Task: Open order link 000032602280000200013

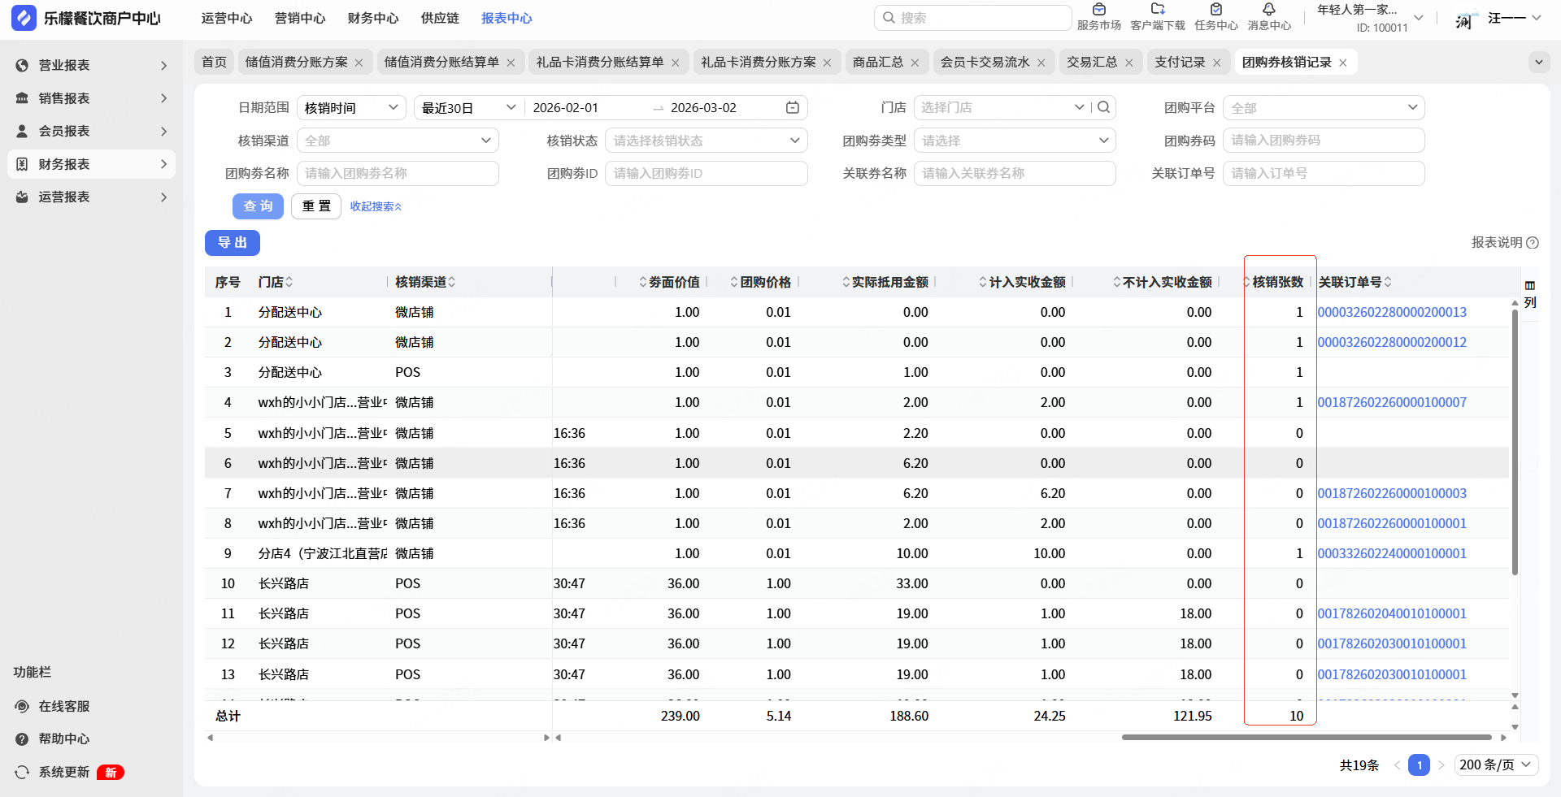Action: [x=1391, y=312]
